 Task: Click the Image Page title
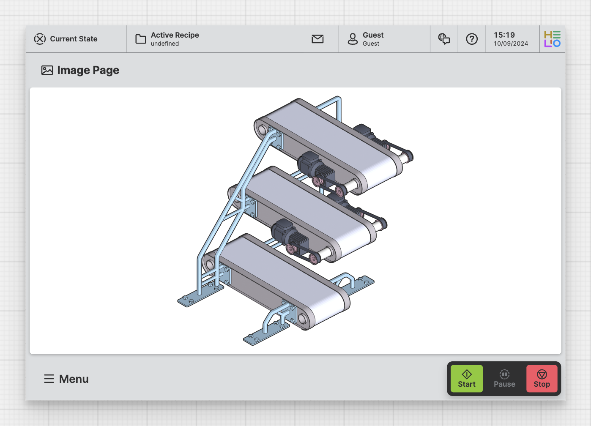pos(88,70)
